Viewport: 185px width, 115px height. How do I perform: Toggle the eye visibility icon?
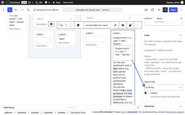tap(123, 25)
